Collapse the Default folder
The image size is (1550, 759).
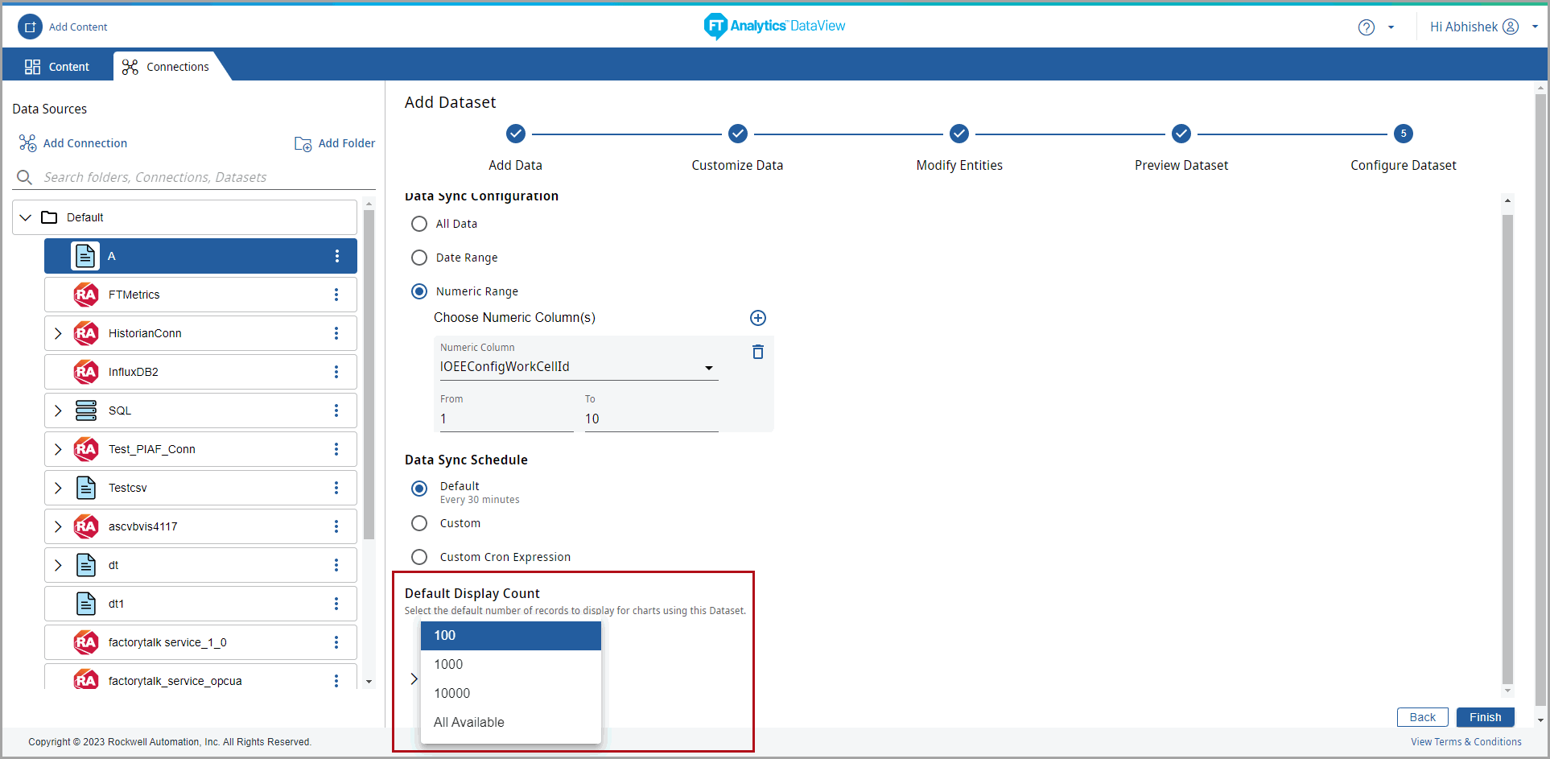click(x=26, y=217)
